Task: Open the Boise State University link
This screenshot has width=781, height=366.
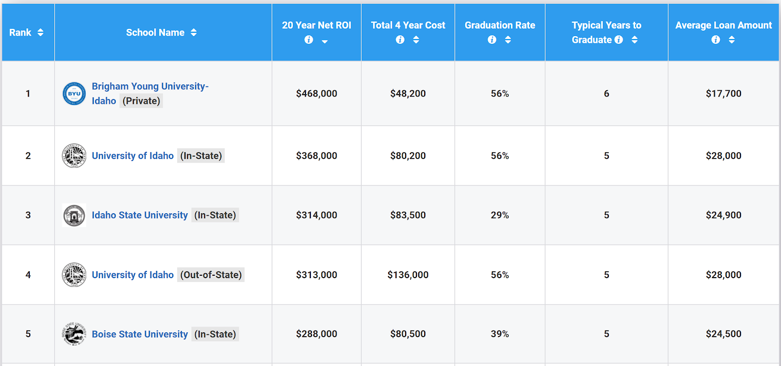Action: 140,334
